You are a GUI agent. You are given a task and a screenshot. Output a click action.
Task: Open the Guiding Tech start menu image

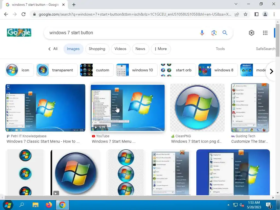tap(250, 108)
